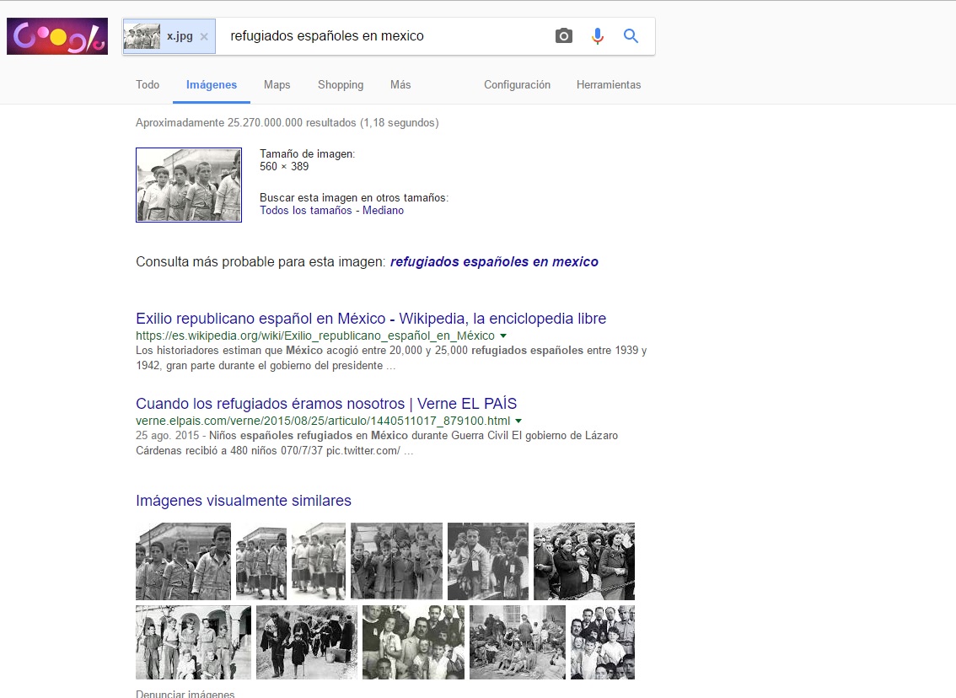
Task: Open the Shopping tab
Action: (x=341, y=85)
